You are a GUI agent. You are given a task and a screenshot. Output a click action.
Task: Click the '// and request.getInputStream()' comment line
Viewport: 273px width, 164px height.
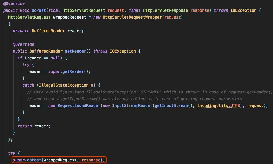tap(135, 99)
